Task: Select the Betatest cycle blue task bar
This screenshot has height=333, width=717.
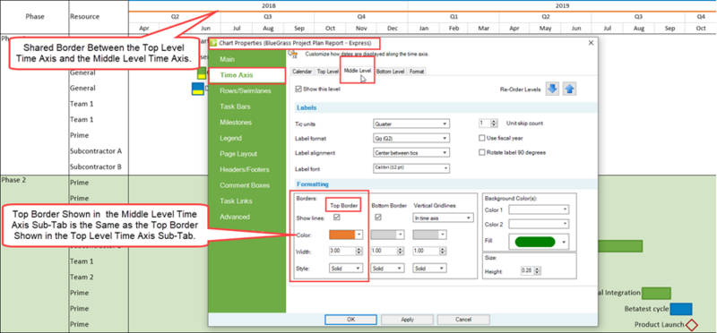Action: pyautogui.click(x=681, y=309)
